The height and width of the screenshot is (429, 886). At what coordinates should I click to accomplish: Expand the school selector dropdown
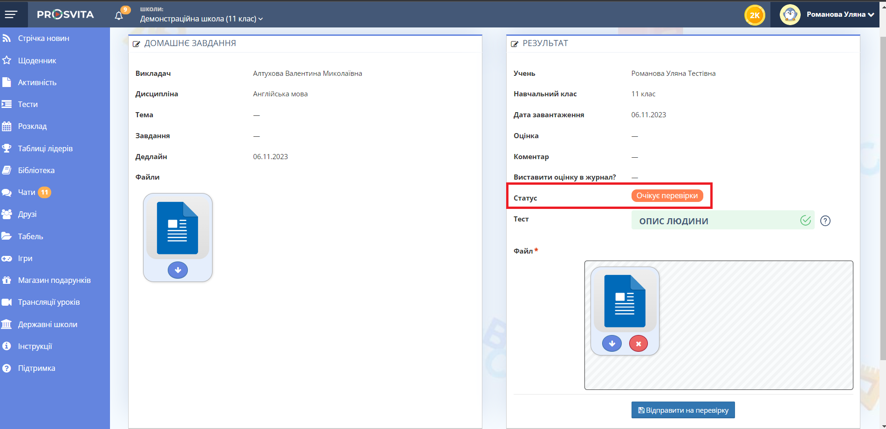201,19
